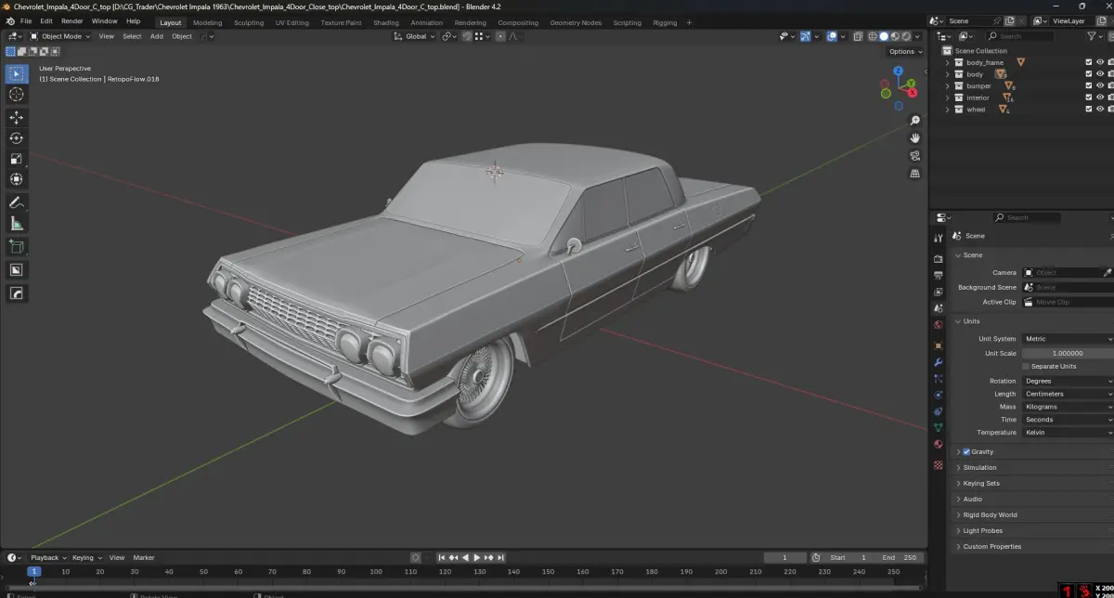Switch to rendered viewport shading
The width and height of the screenshot is (1114, 598).
[x=906, y=36]
